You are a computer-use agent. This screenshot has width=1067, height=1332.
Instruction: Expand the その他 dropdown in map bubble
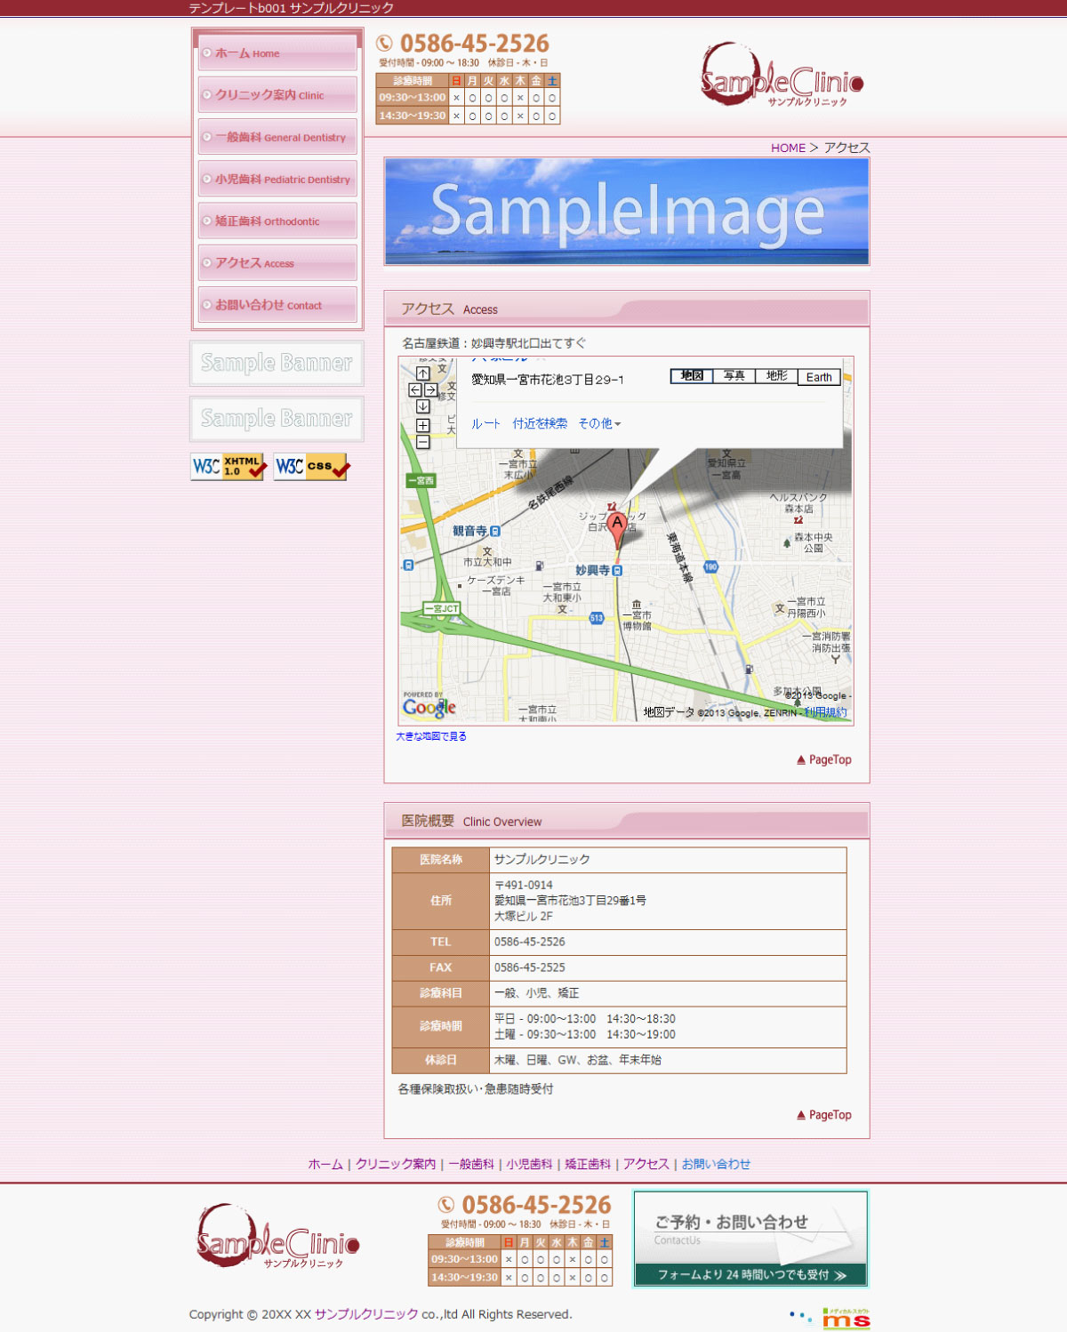point(599,424)
